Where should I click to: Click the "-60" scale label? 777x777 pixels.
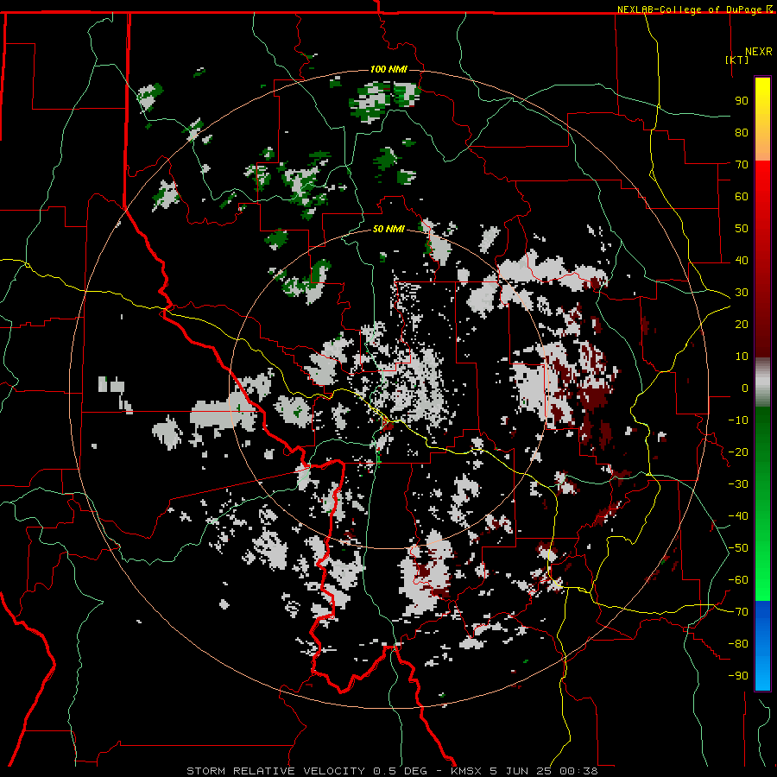click(738, 580)
